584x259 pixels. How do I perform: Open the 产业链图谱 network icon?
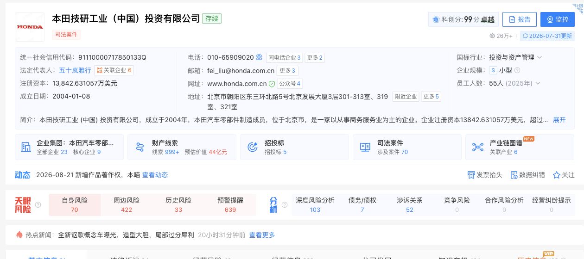(478, 147)
